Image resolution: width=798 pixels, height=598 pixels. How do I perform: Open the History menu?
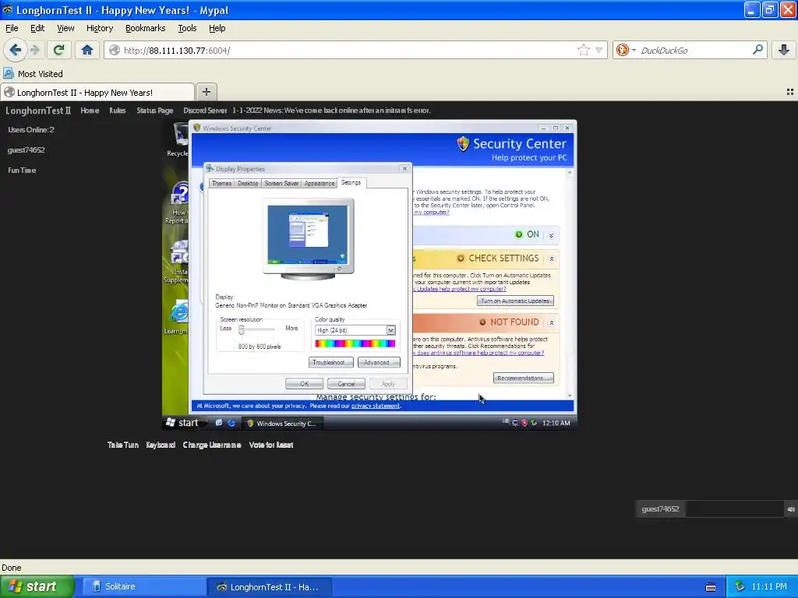(100, 28)
